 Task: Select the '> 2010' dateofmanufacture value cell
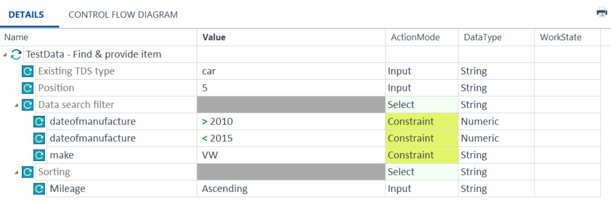[x=291, y=122]
